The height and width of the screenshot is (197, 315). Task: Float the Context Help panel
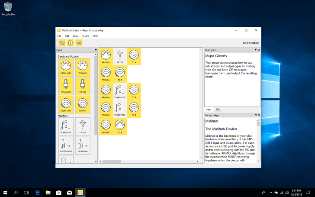256,115
